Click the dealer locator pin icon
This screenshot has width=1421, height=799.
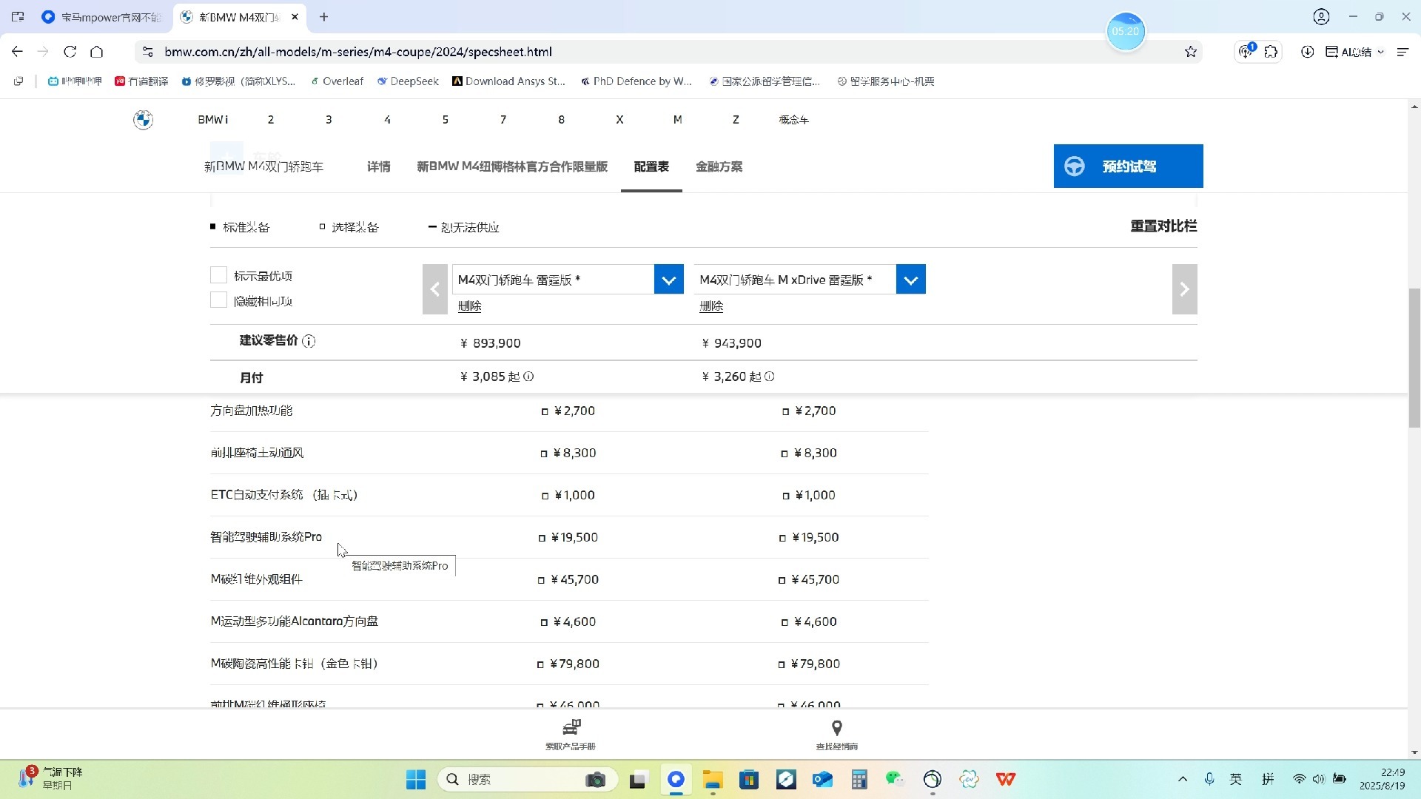point(837,728)
